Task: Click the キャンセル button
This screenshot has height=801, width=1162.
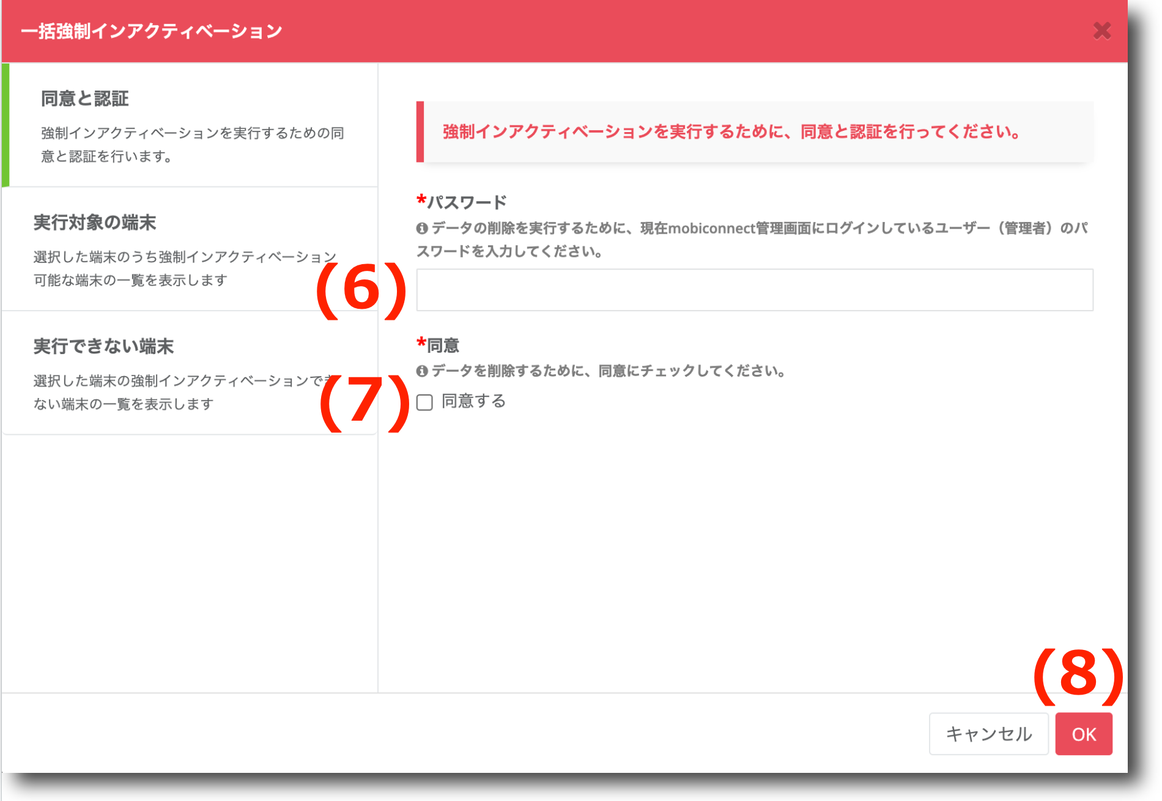Action: (x=988, y=734)
